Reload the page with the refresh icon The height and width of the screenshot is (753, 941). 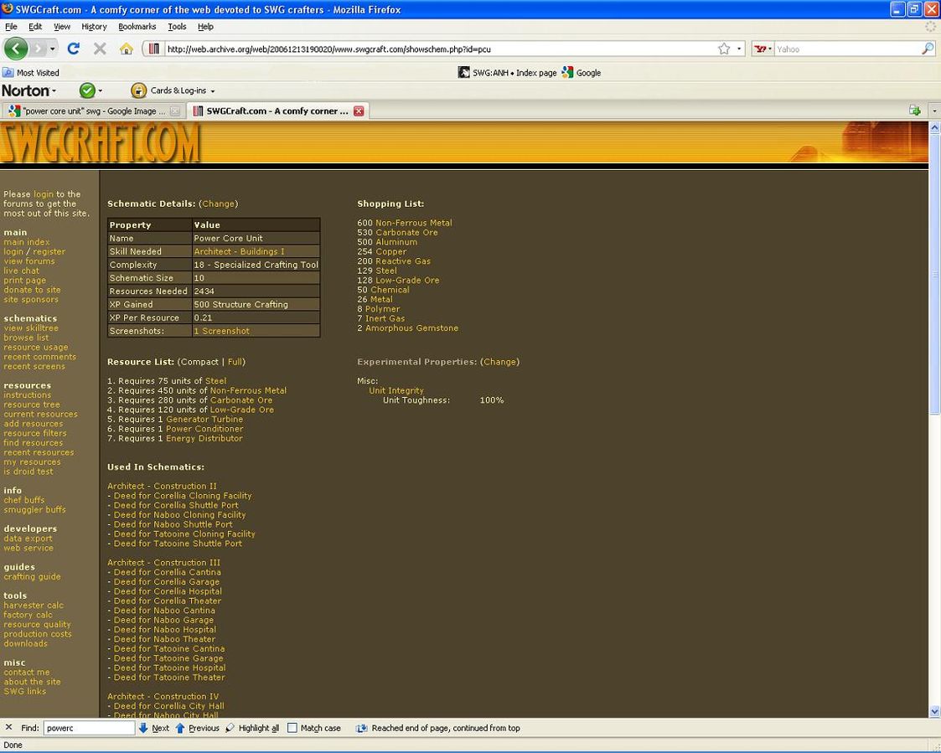(73, 49)
